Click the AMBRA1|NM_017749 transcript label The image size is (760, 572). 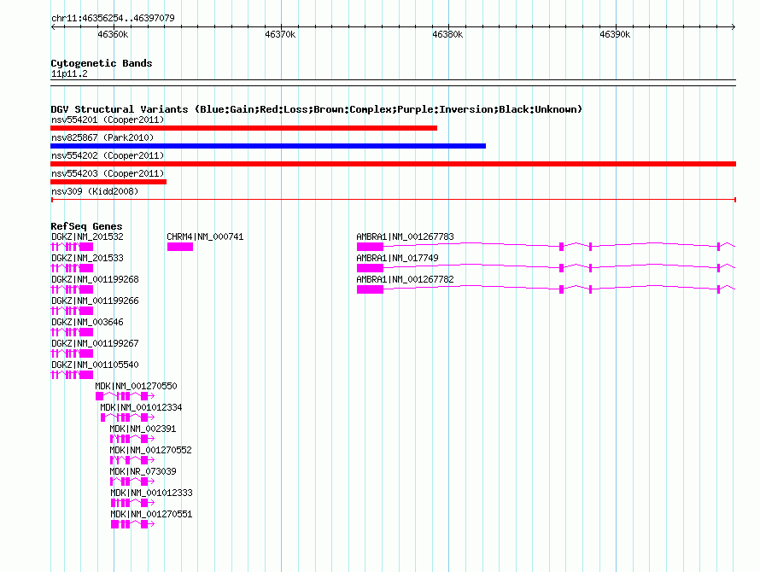click(397, 258)
